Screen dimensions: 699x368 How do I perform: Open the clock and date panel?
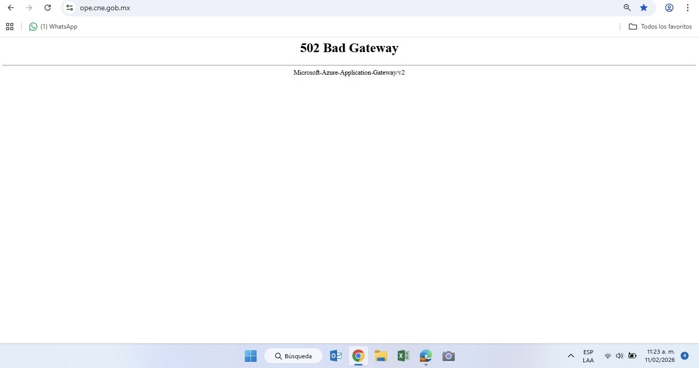[x=660, y=356]
